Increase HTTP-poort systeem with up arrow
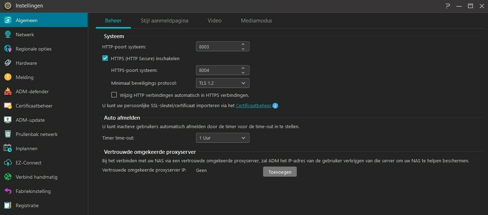The height and width of the screenshot is (215, 488). pos(243,44)
